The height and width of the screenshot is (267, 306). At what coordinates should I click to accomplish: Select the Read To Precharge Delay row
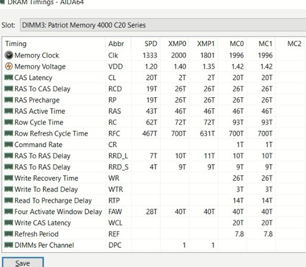coord(154,200)
